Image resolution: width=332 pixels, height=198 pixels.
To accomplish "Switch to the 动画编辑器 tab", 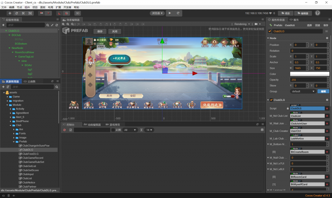I will (92, 125).
